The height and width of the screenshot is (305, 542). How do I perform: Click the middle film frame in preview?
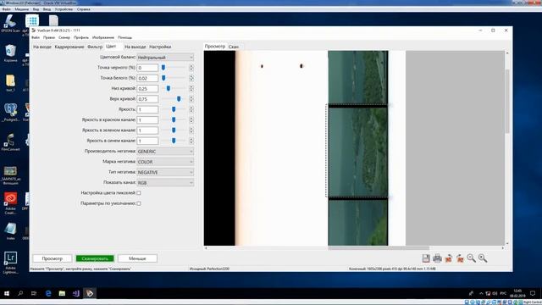coord(357,151)
